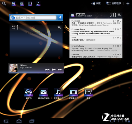Open 收藏 favorites
The height and width of the screenshot is (124, 132).
(x=96, y=3)
